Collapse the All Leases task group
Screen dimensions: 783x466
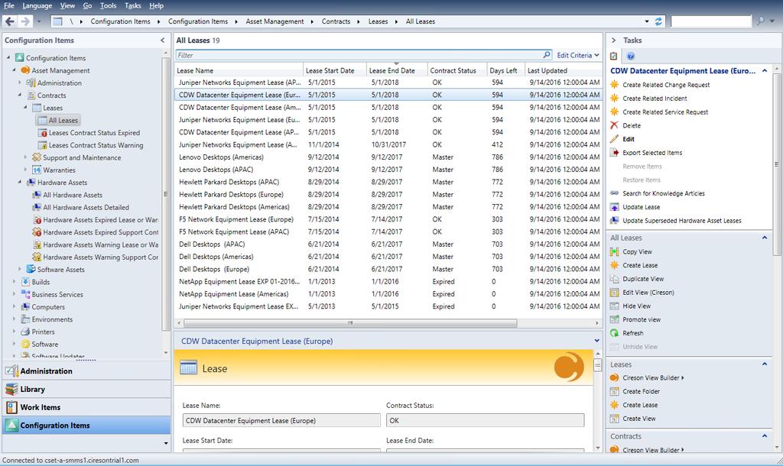click(x=765, y=238)
